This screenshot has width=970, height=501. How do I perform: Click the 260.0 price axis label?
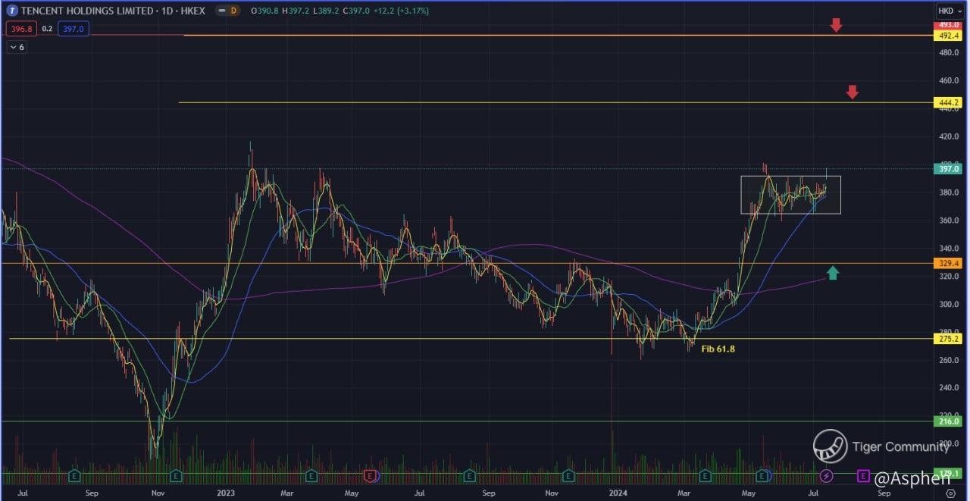[x=948, y=360]
